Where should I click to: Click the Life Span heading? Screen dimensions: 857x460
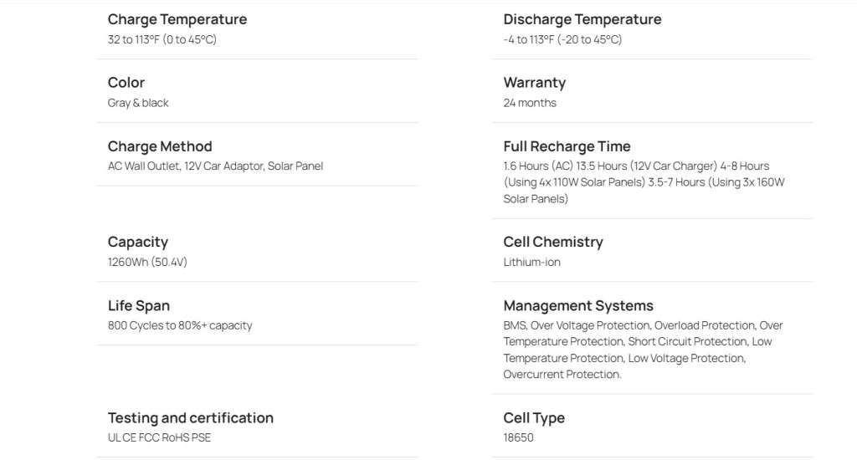[139, 306]
